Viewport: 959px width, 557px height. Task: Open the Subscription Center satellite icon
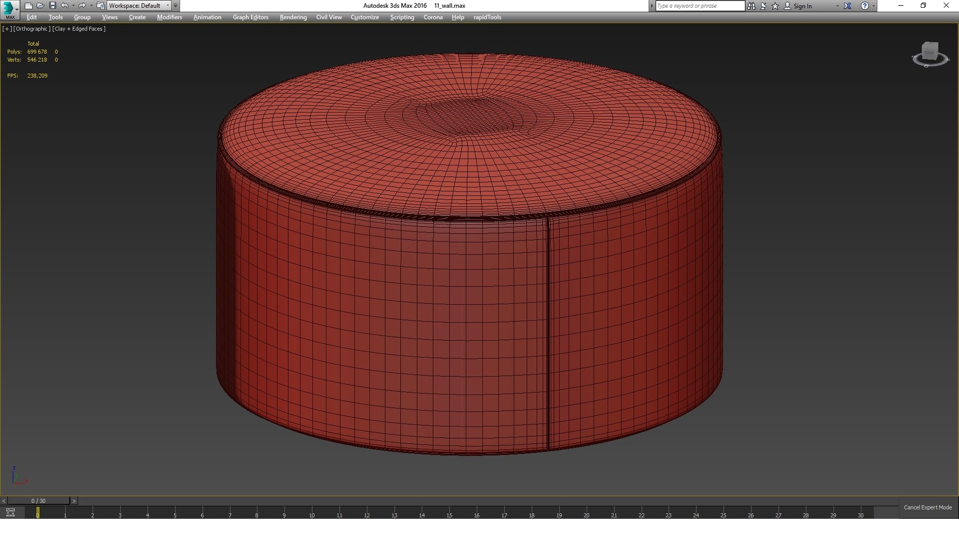pos(763,6)
